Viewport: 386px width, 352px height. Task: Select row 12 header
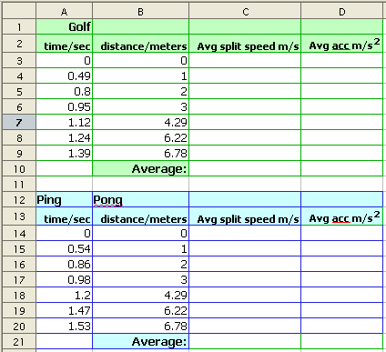(19, 200)
